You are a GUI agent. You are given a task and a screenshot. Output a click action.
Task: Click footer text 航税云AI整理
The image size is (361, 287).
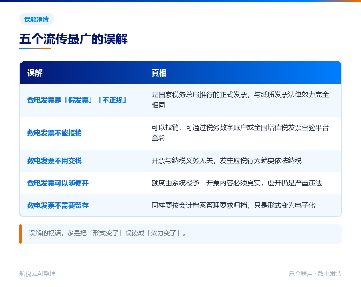click(x=37, y=274)
